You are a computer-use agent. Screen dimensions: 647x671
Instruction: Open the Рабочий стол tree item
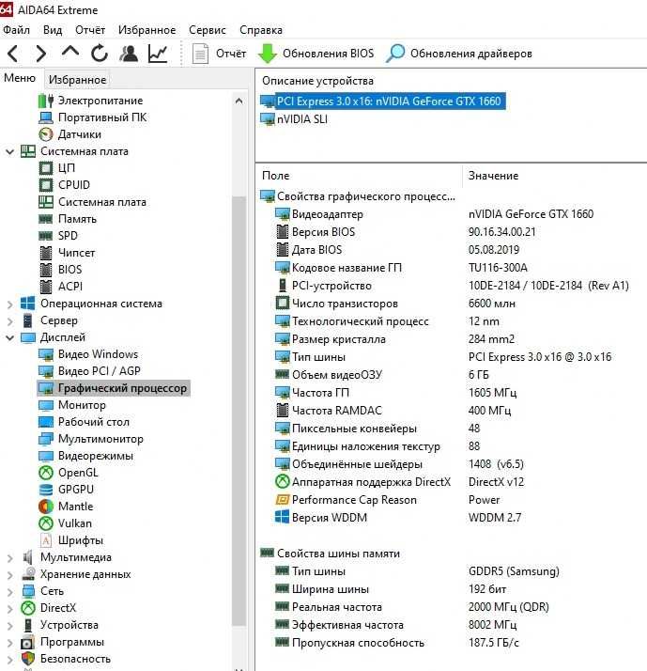coord(84,422)
